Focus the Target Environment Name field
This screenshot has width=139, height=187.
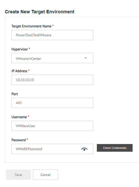(x=52, y=35)
